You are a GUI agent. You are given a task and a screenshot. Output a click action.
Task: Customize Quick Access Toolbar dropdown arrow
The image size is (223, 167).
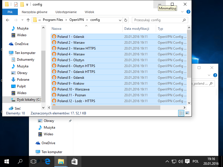click(x=27, y=5)
